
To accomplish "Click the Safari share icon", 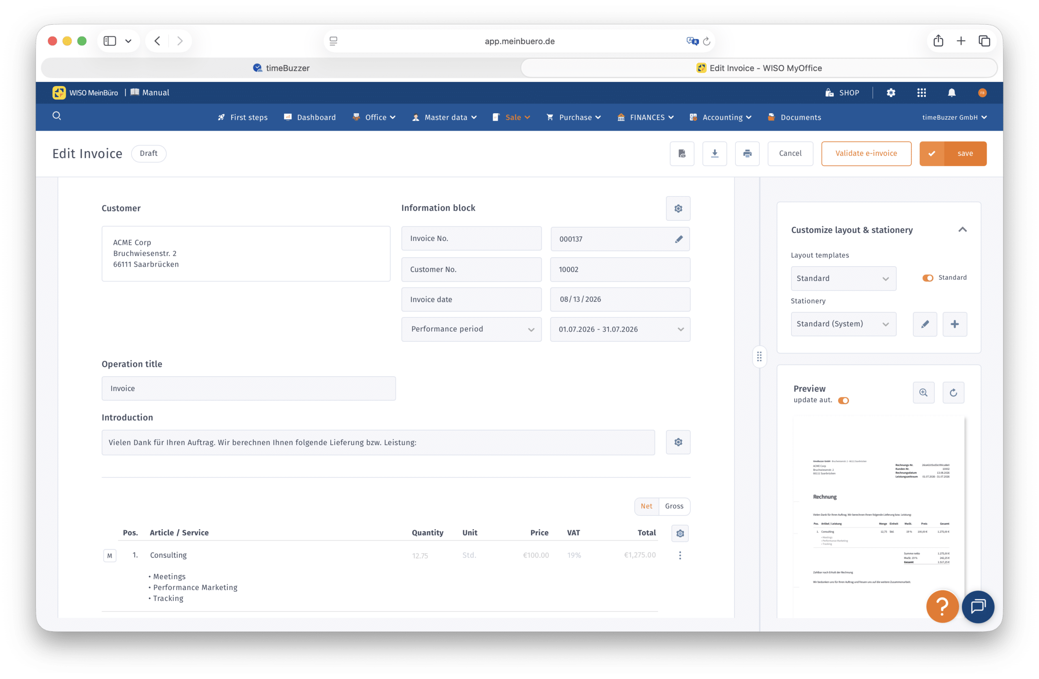I will point(938,41).
